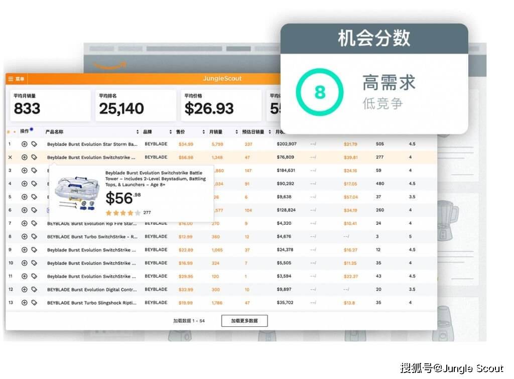Click the add (+) icon in row 10

(24, 263)
